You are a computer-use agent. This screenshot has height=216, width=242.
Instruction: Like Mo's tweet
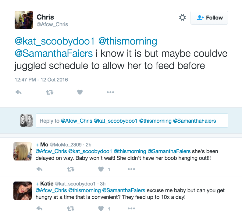point(101,169)
